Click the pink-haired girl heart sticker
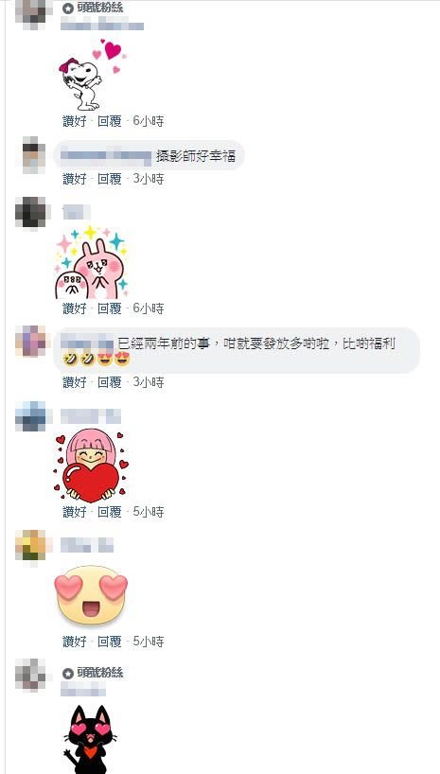Screen dimensions: 440x774 click(x=92, y=466)
